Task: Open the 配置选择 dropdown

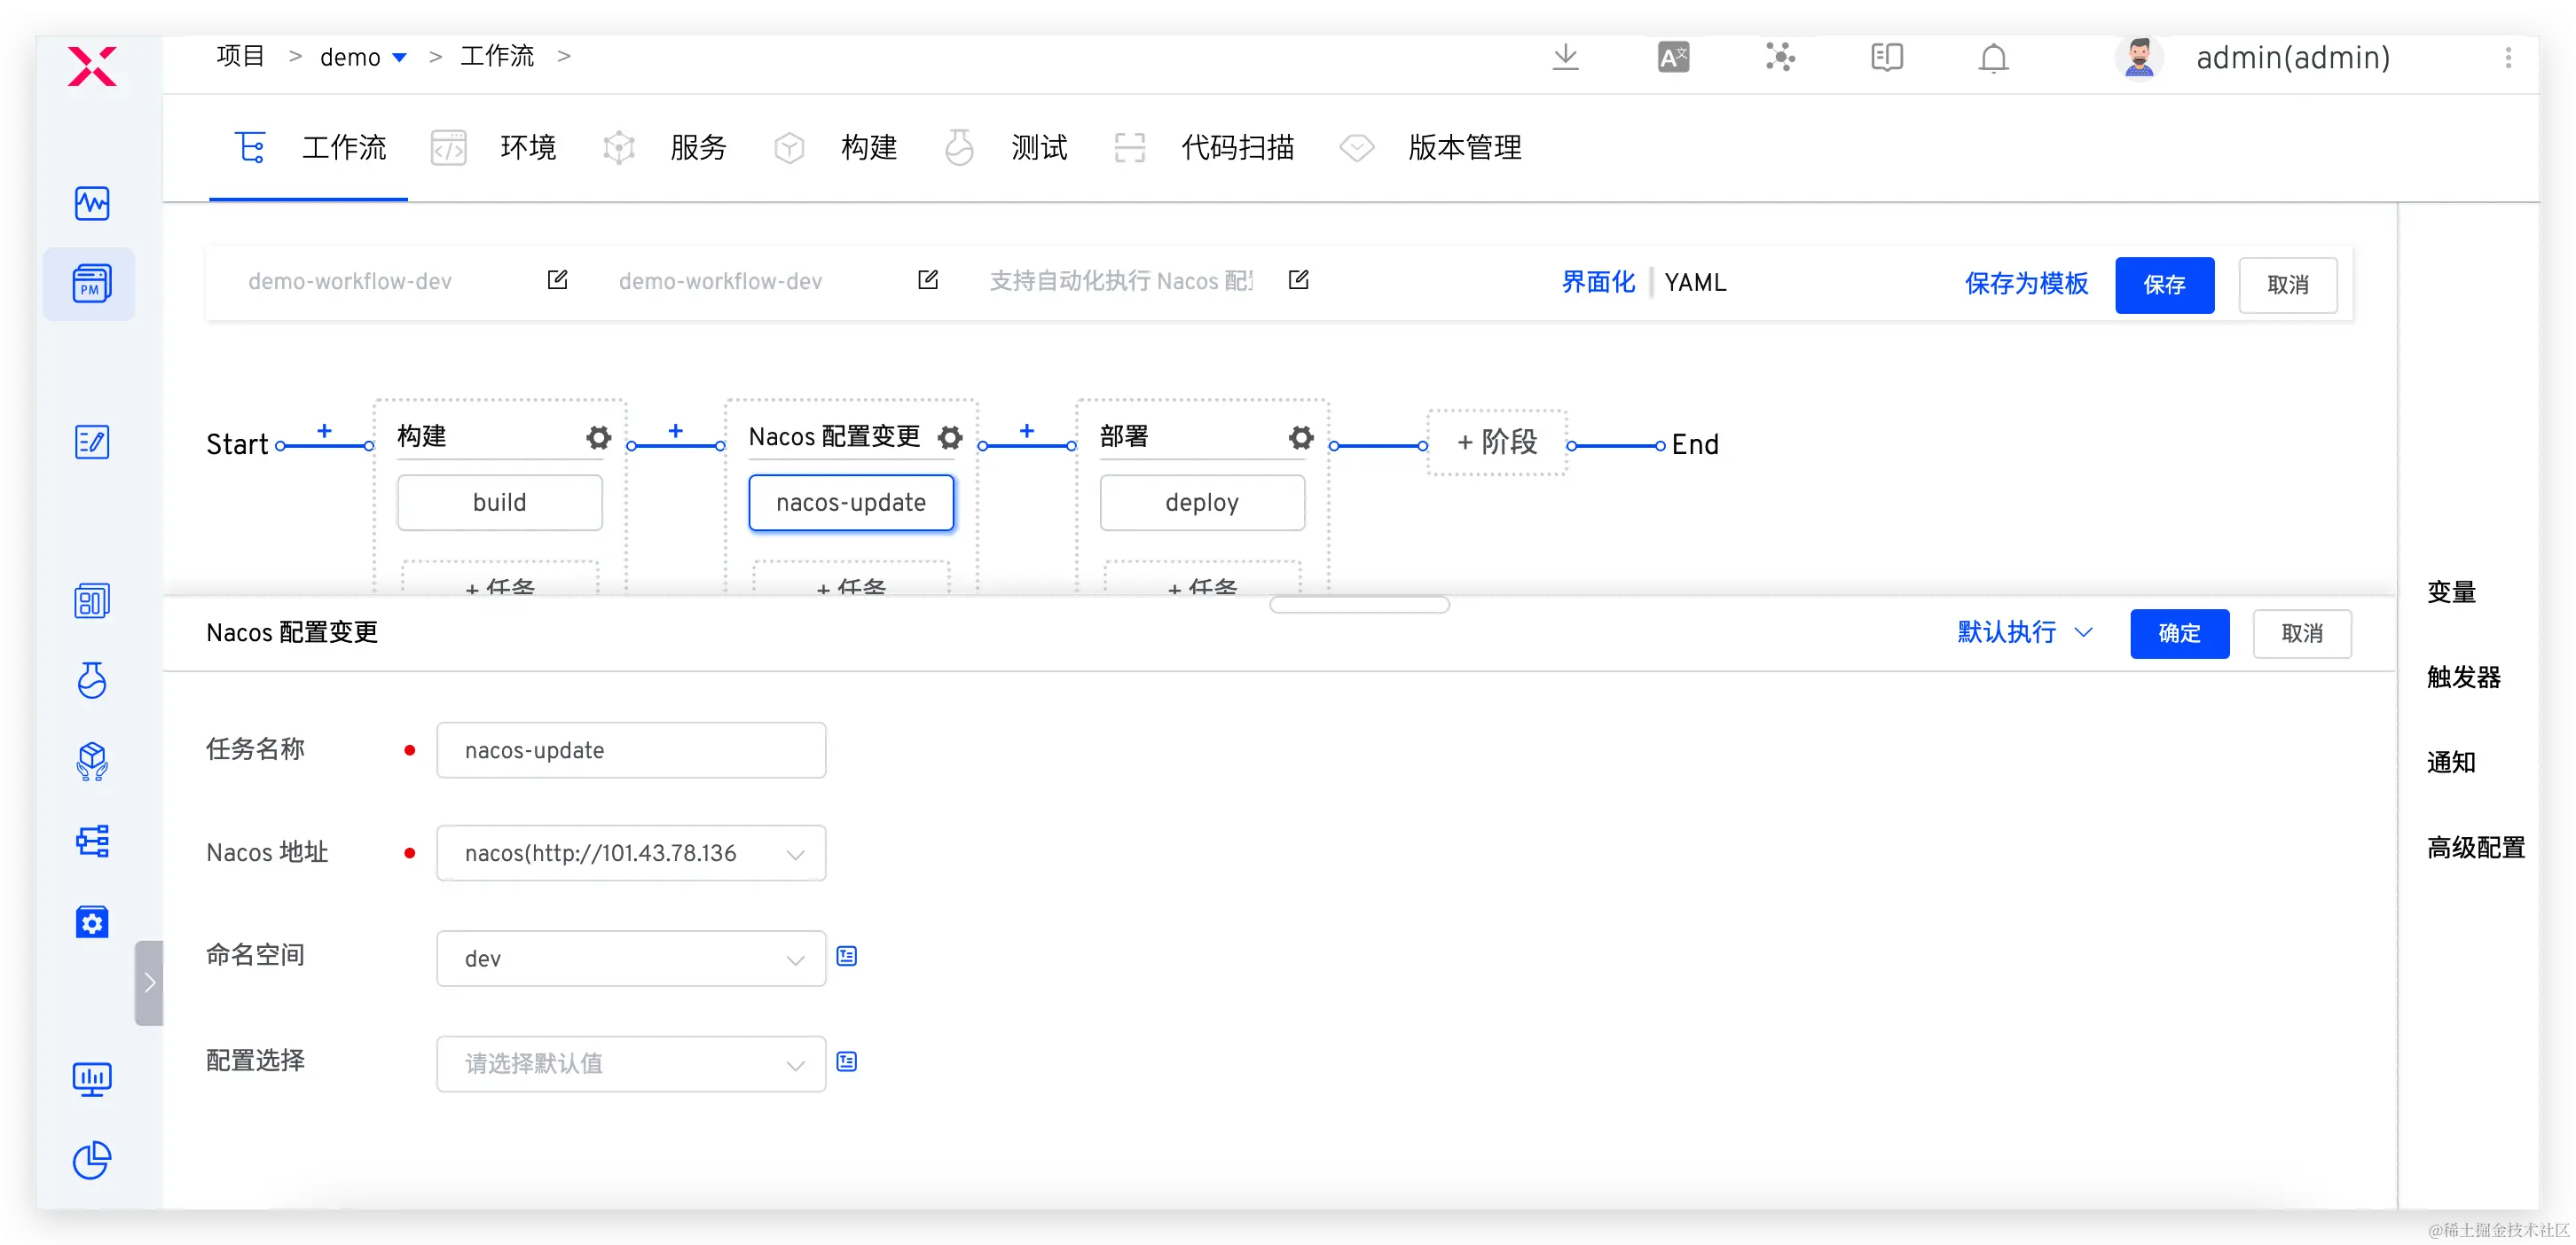Action: pos(631,1064)
